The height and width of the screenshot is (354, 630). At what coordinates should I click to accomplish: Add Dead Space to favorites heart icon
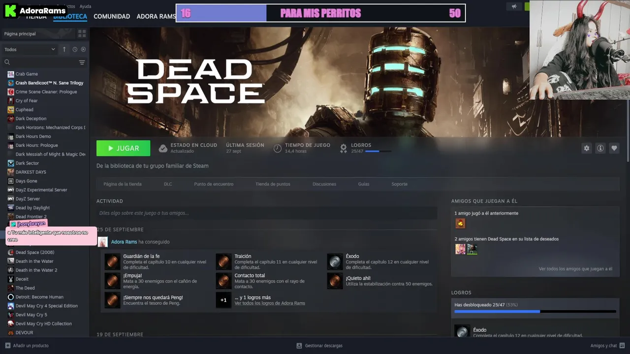tap(614, 148)
